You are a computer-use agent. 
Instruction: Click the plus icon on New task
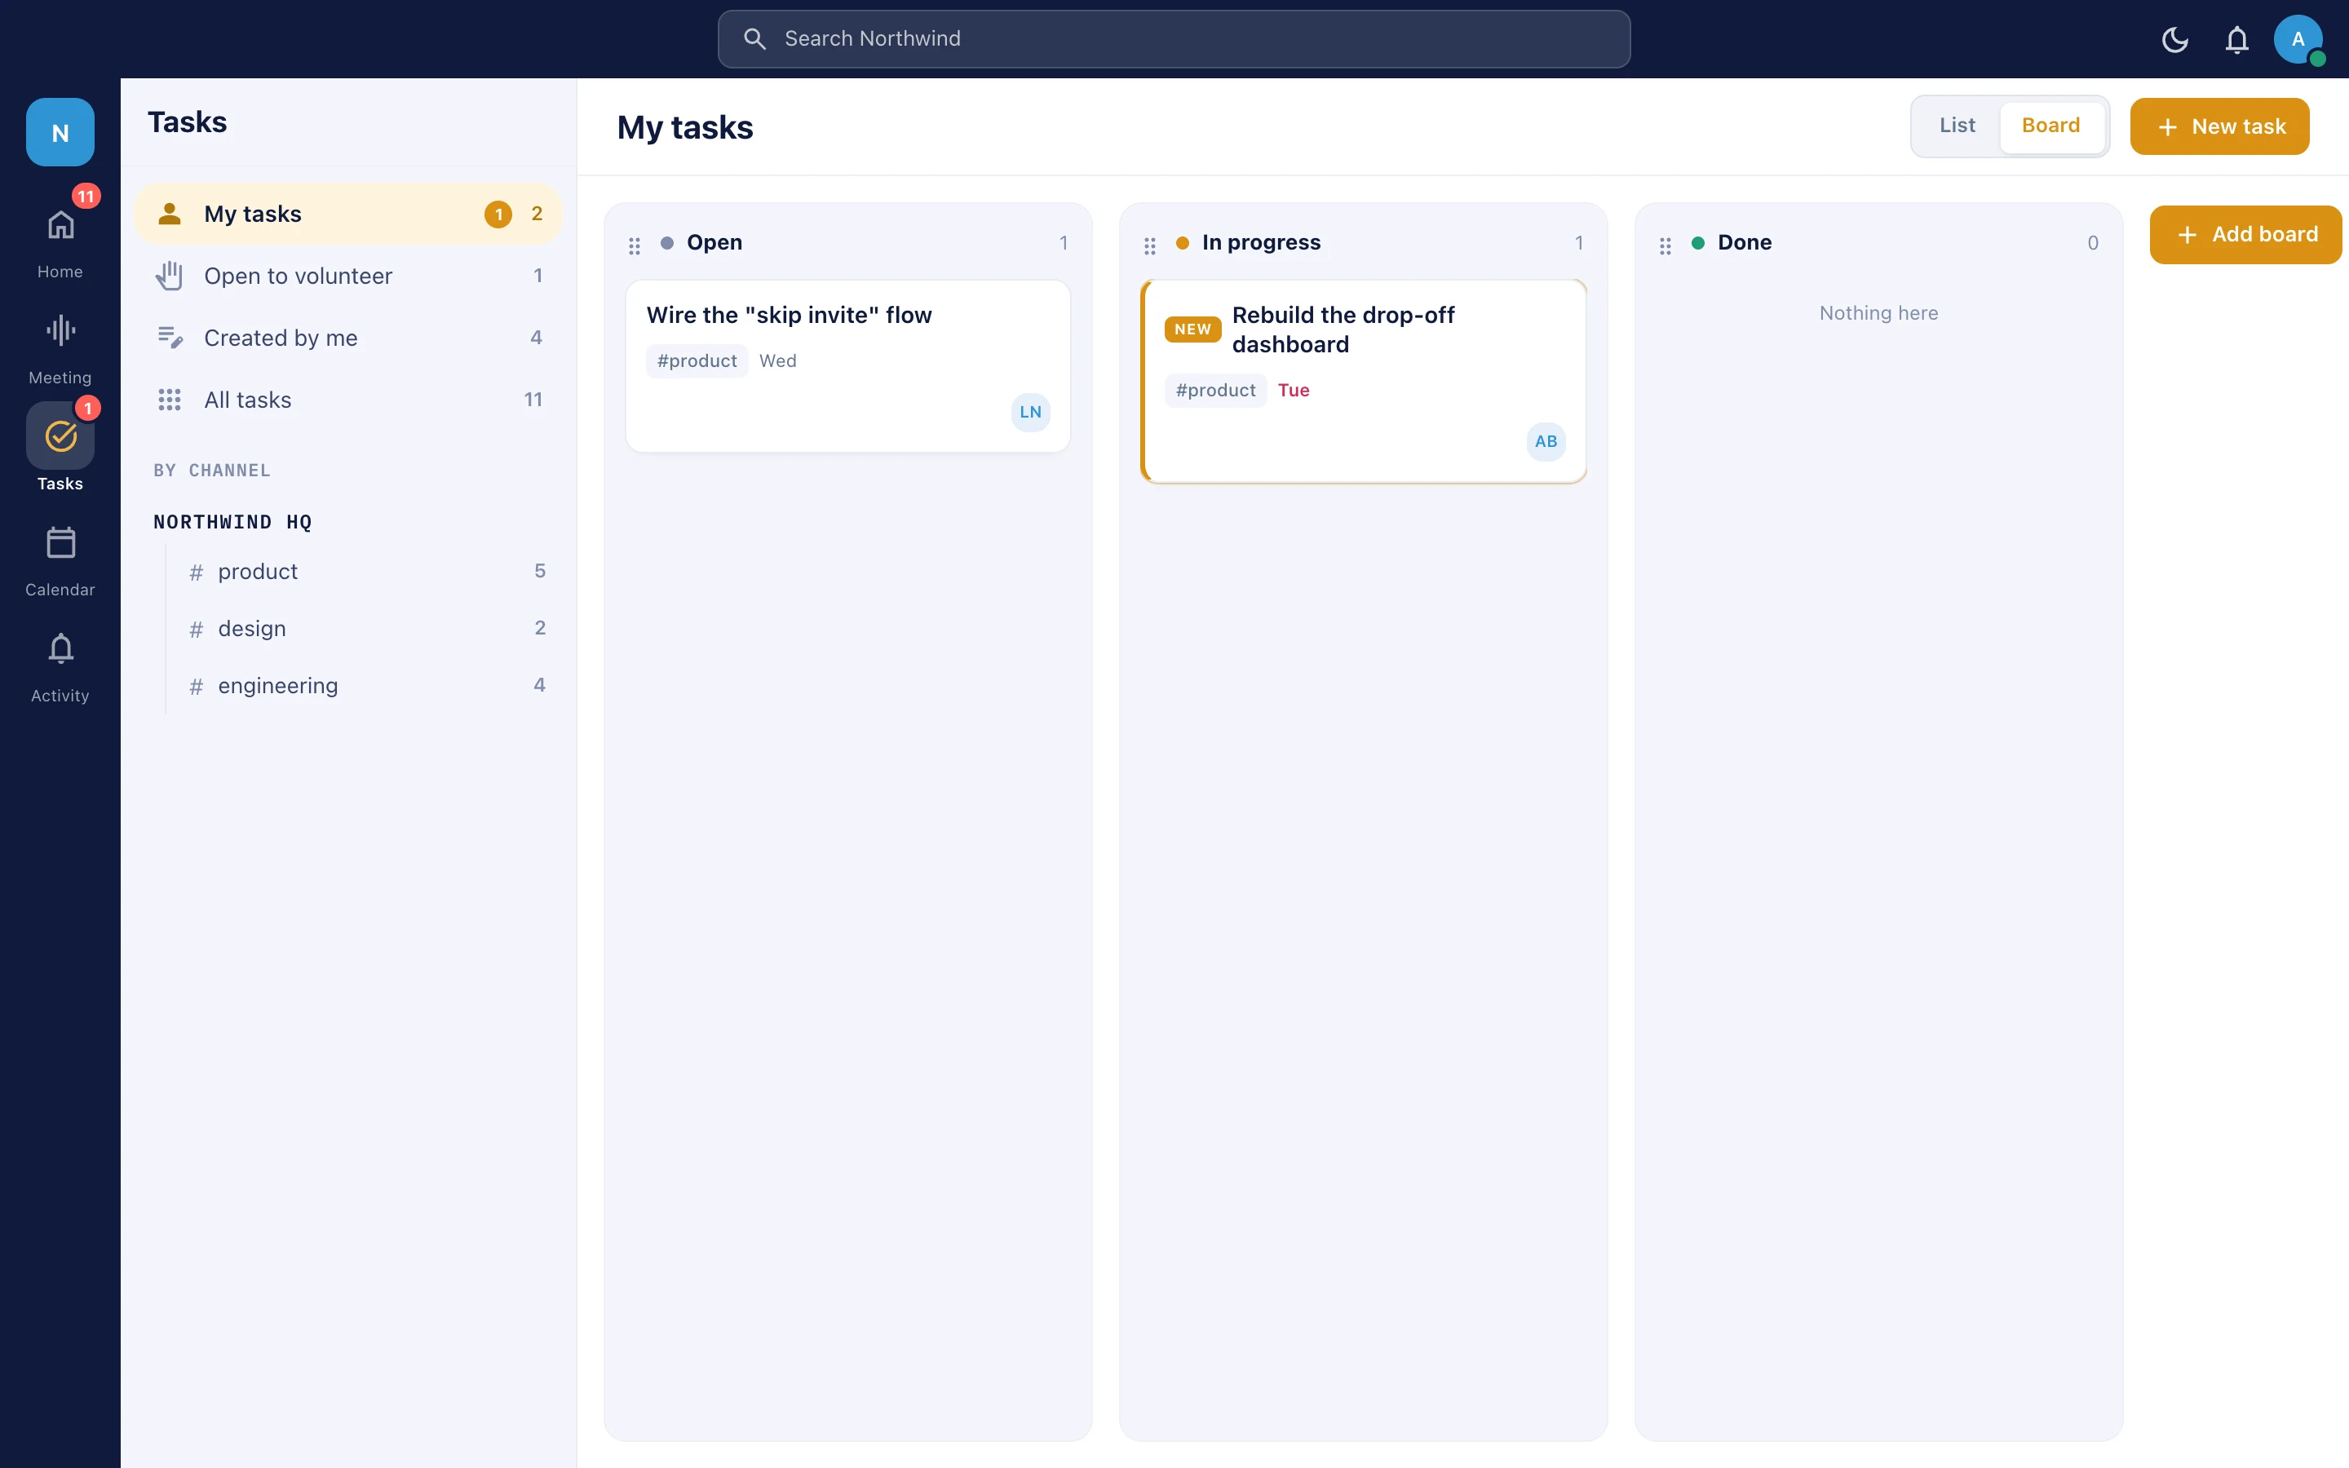[x=2167, y=127]
